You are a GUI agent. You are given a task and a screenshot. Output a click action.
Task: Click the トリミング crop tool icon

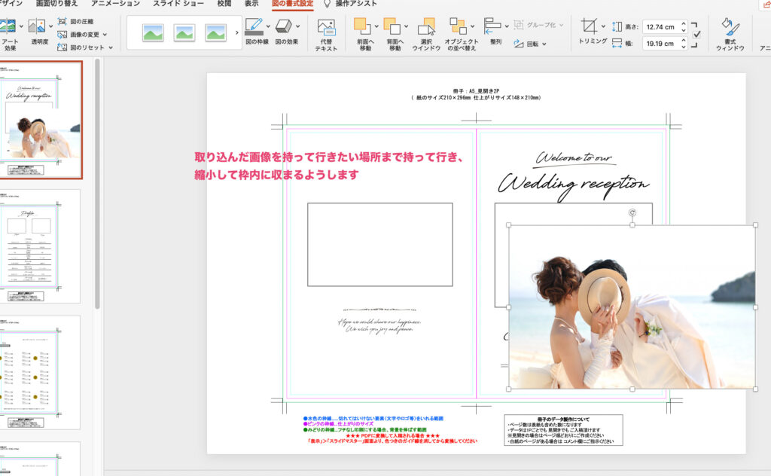click(590, 26)
